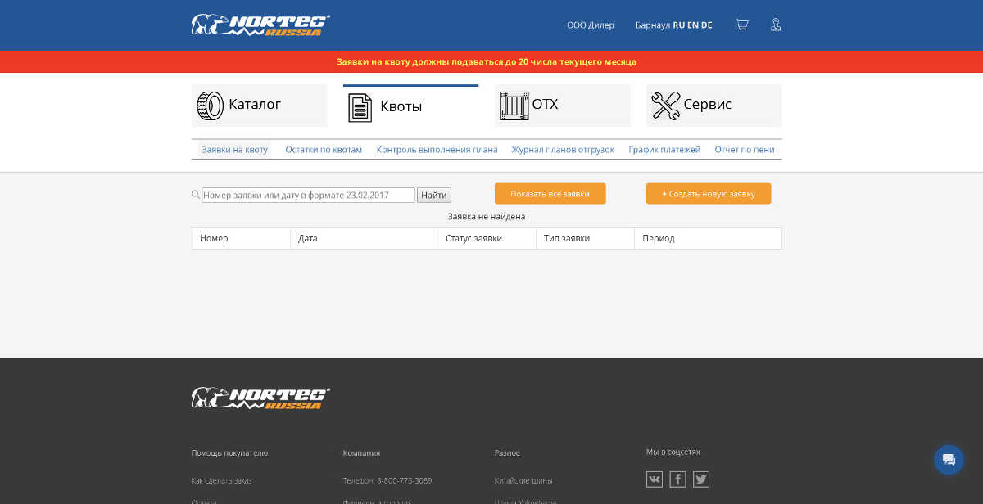Switch to the Сервис tab

[x=713, y=106]
